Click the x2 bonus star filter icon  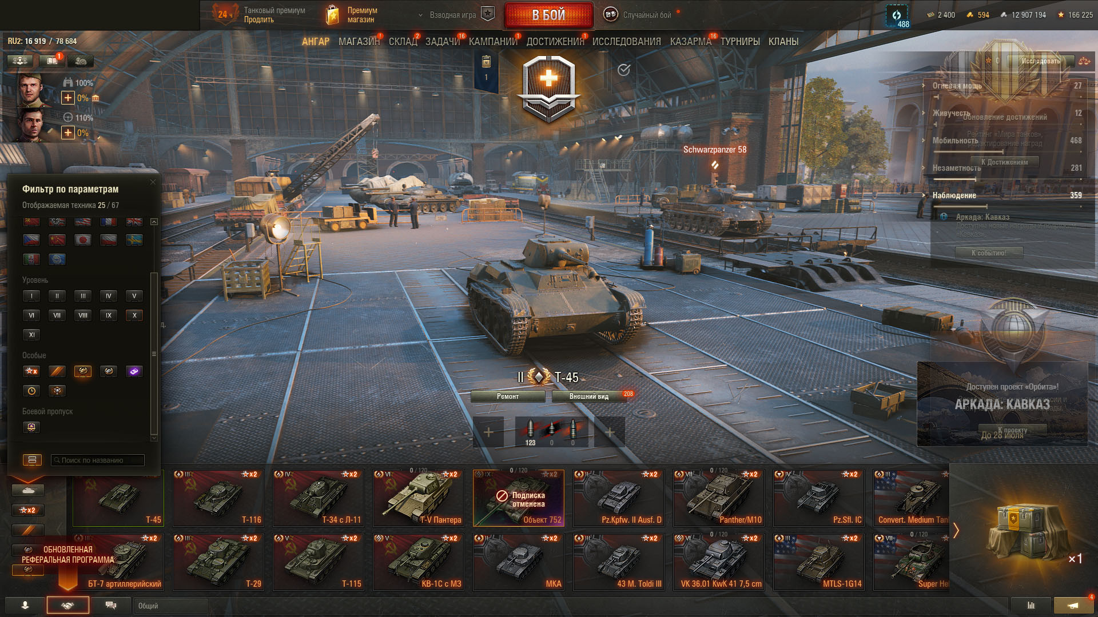[x=31, y=371]
